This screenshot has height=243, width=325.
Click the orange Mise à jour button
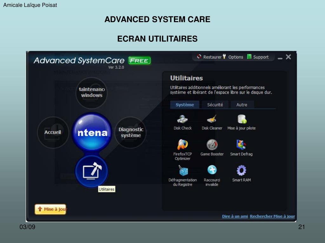coord(50,209)
